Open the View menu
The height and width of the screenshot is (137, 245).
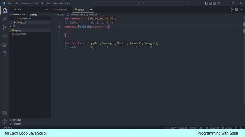coord(36,3)
